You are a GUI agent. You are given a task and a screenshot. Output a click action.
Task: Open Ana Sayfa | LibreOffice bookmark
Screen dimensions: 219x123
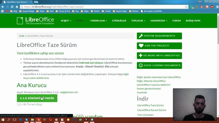tap(152, 11)
